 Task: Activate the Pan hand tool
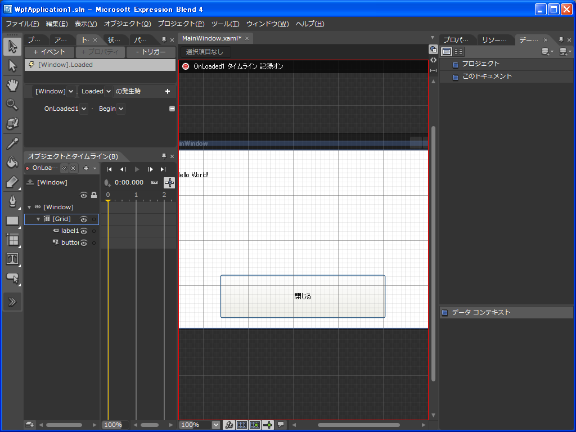tap(12, 85)
